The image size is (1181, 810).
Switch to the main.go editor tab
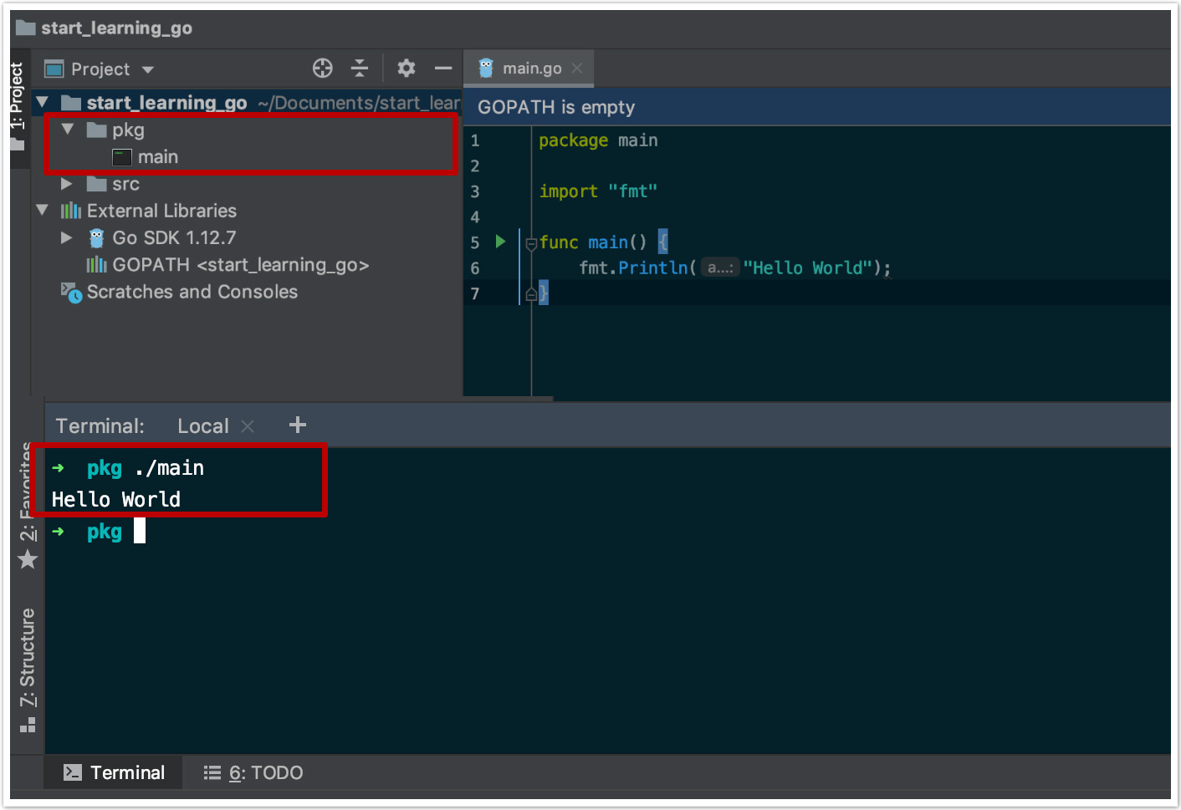[529, 69]
